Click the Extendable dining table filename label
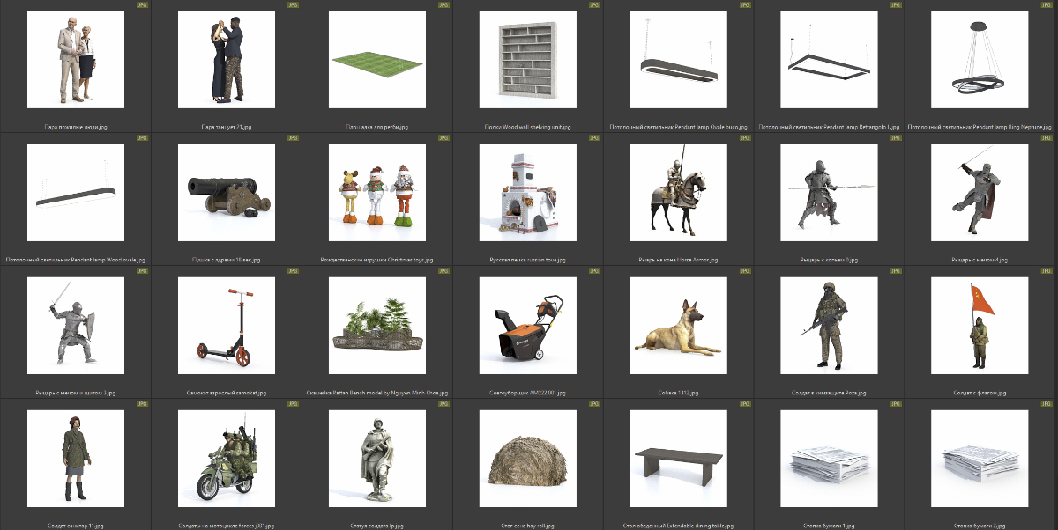Screen dimensions: 1058x530 tap(678, 526)
